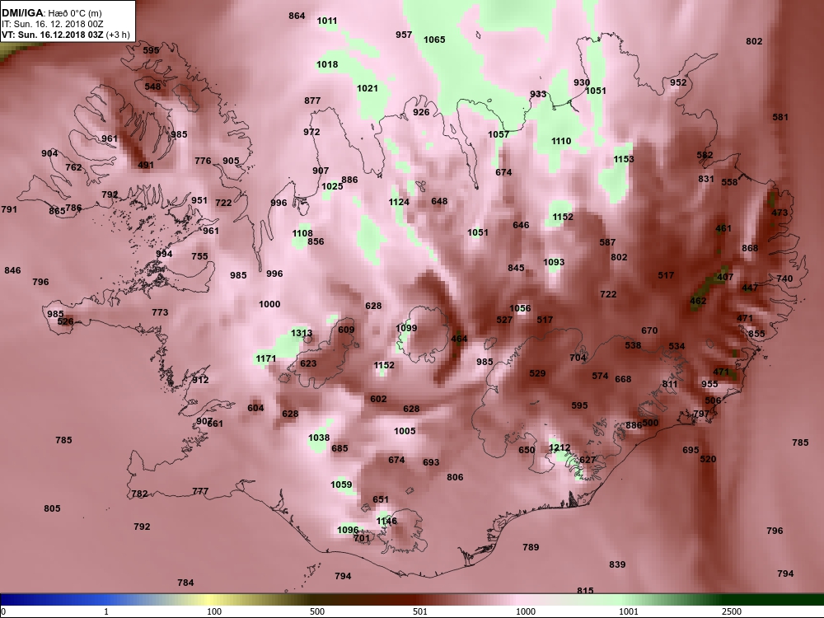
Task: Select the 952 value in the northeast
Action: coord(678,82)
